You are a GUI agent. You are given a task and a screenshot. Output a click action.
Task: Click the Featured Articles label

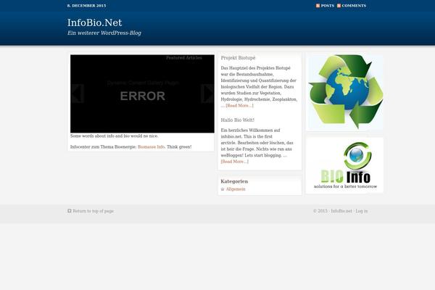[x=184, y=58]
